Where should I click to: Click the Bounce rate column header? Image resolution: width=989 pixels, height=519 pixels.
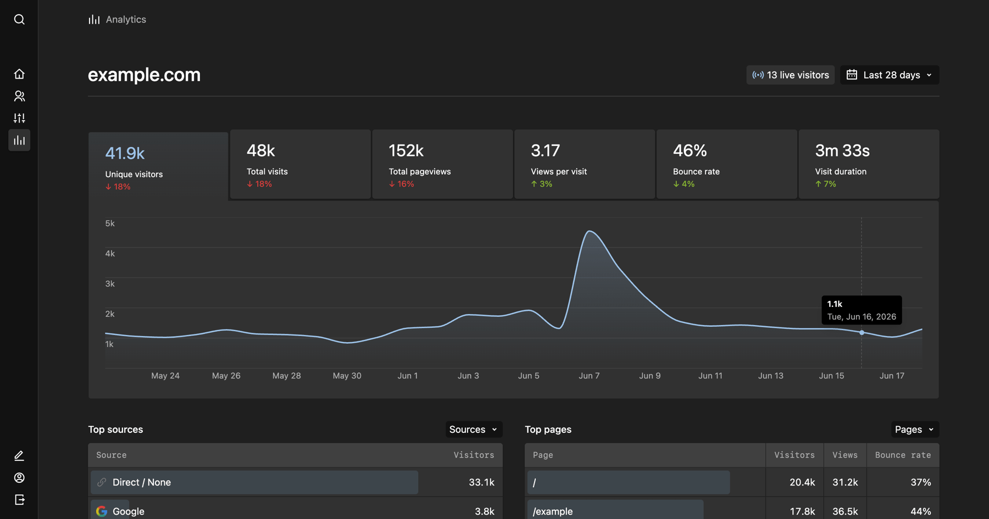pos(903,455)
